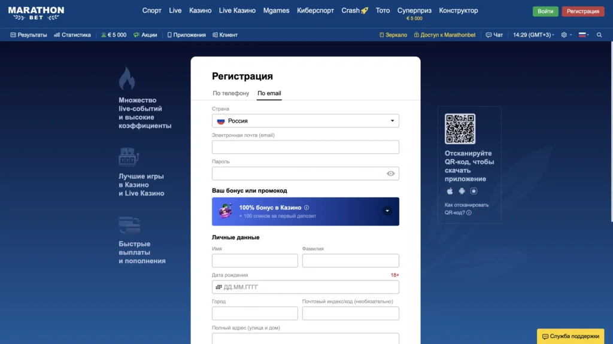The height and width of the screenshot is (344, 613).
Task: Focus the Полный адрес field
Action: [305, 339]
